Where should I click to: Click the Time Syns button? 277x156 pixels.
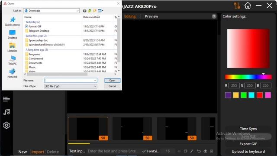[248, 129]
